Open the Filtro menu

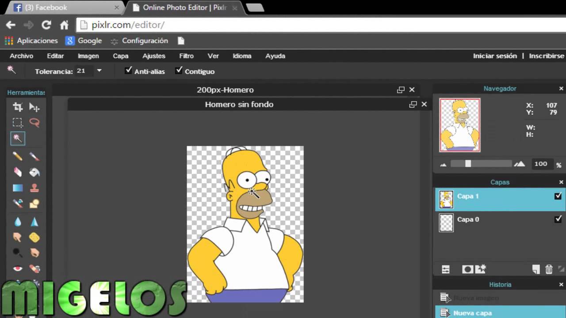tap(187, 56)
